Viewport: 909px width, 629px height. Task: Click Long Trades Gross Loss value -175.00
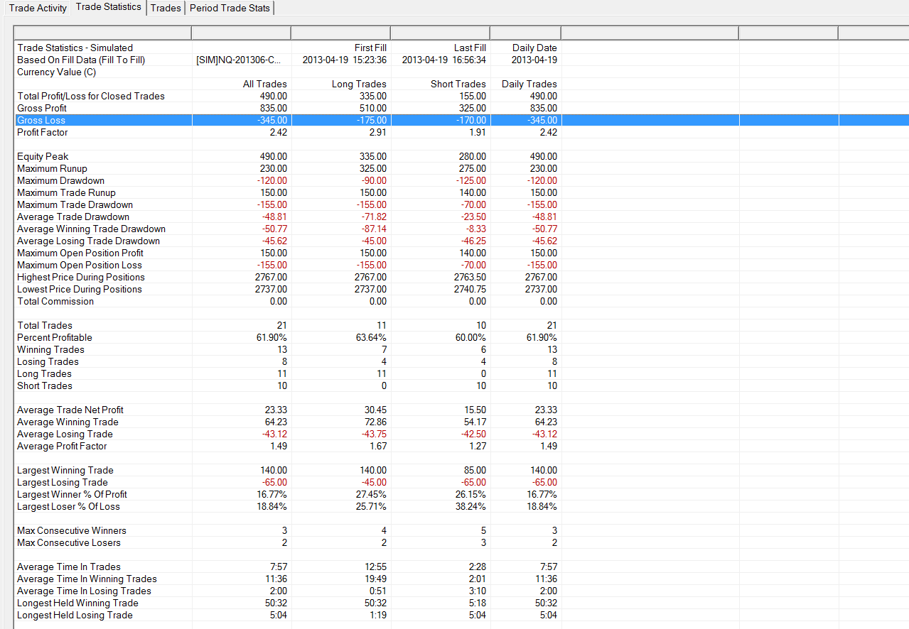click(372, 121)
